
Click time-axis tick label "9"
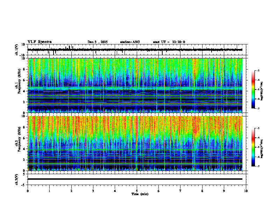tap(224, 191)
